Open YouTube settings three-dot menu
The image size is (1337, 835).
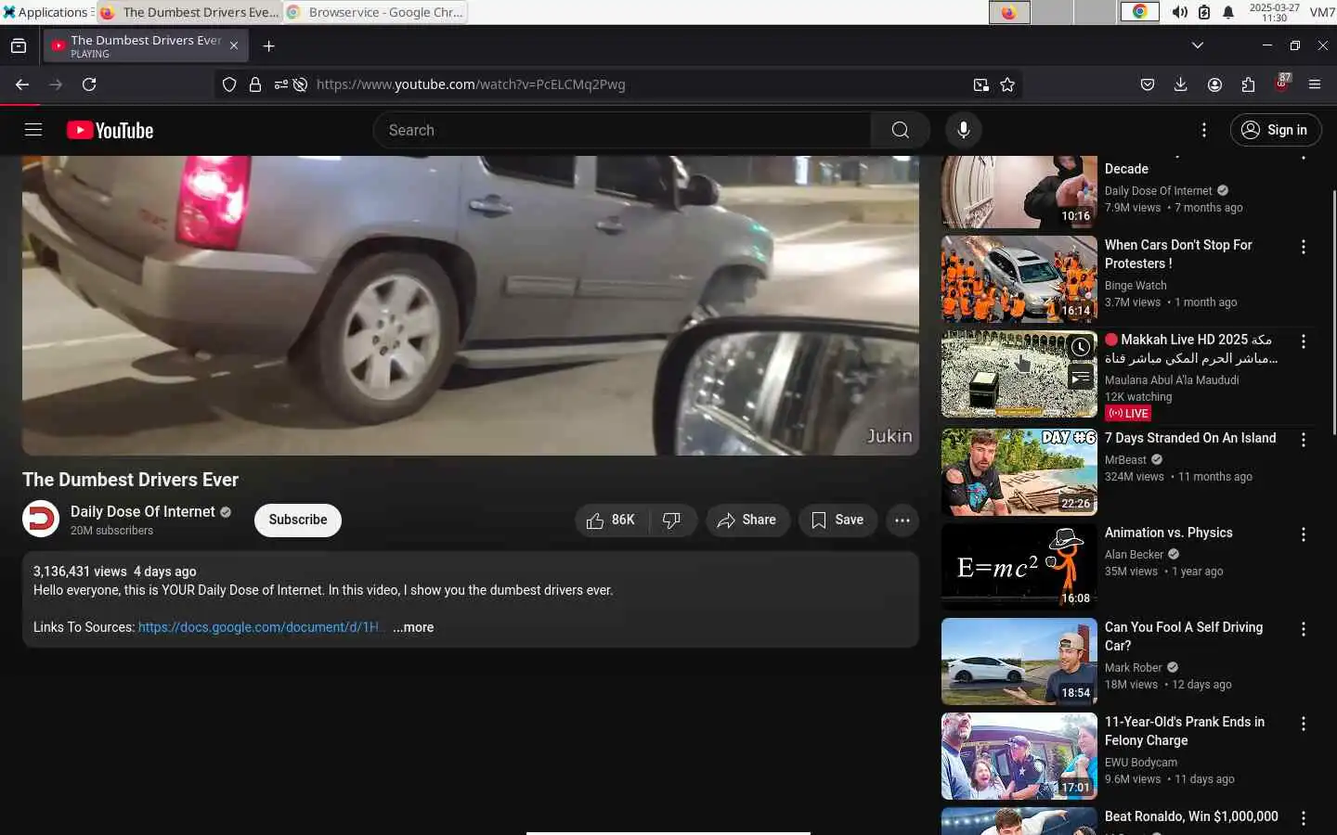tap(1204, 130)
